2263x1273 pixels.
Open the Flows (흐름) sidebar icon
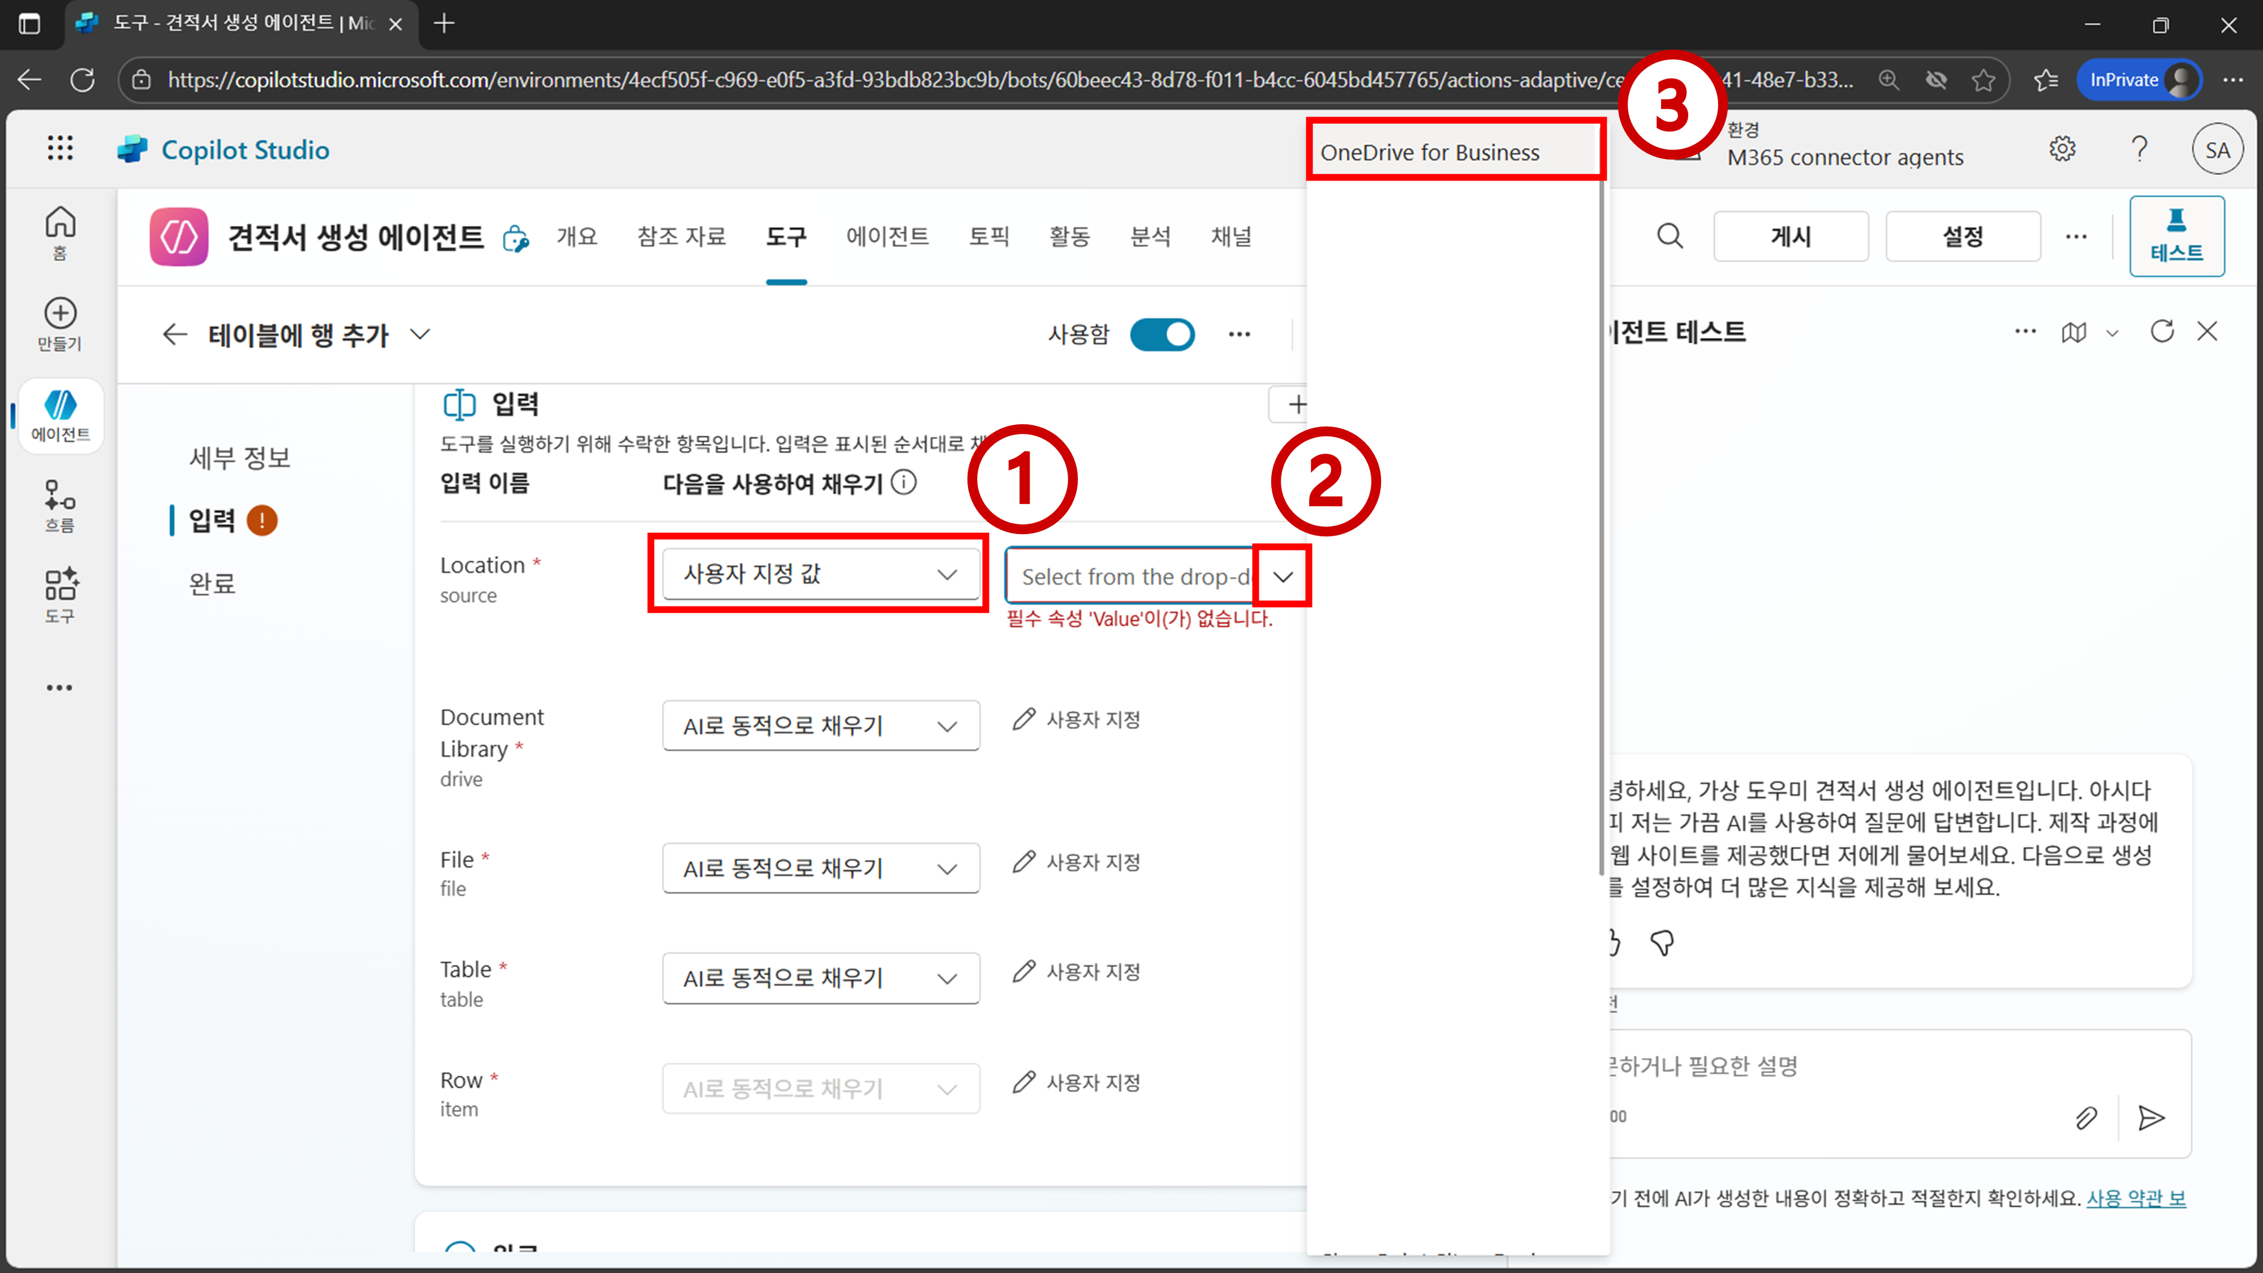(60, 496)
